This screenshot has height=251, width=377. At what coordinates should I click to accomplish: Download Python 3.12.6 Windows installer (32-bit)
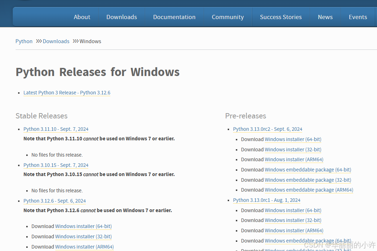click(83, 237)
